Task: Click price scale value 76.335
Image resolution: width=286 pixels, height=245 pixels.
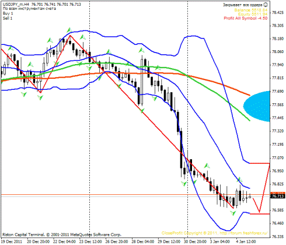Action: point(278,237)
